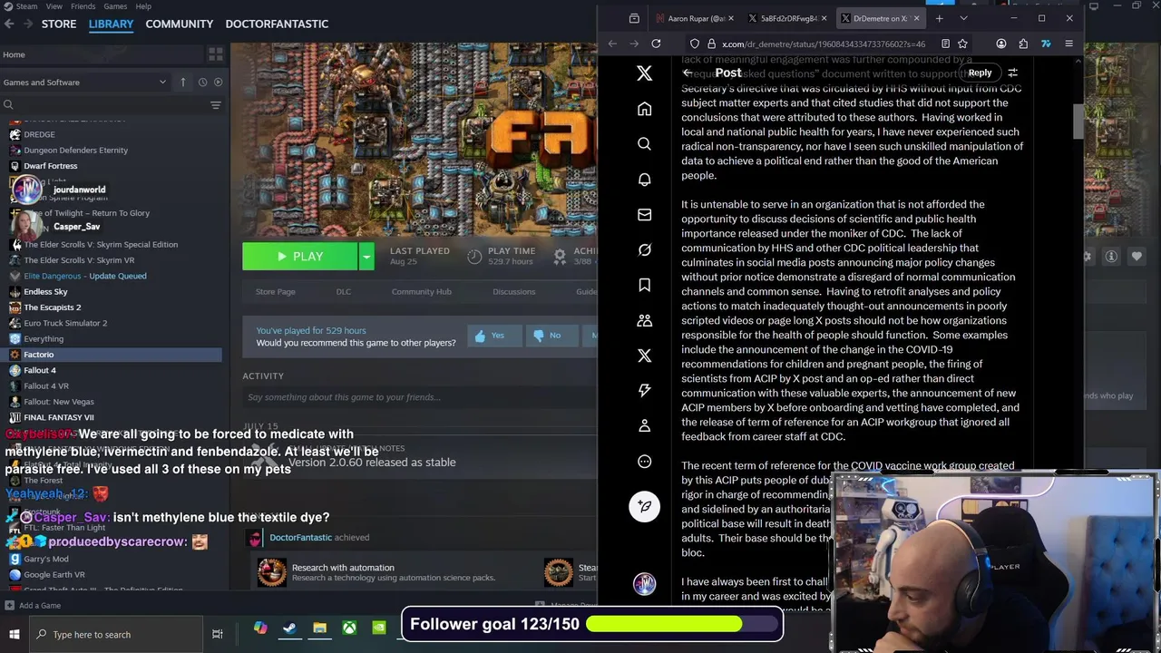Click the X logo at top of sidebar
The height and width of the screenshot is (653, 1161).
click(x=644, y=73)
